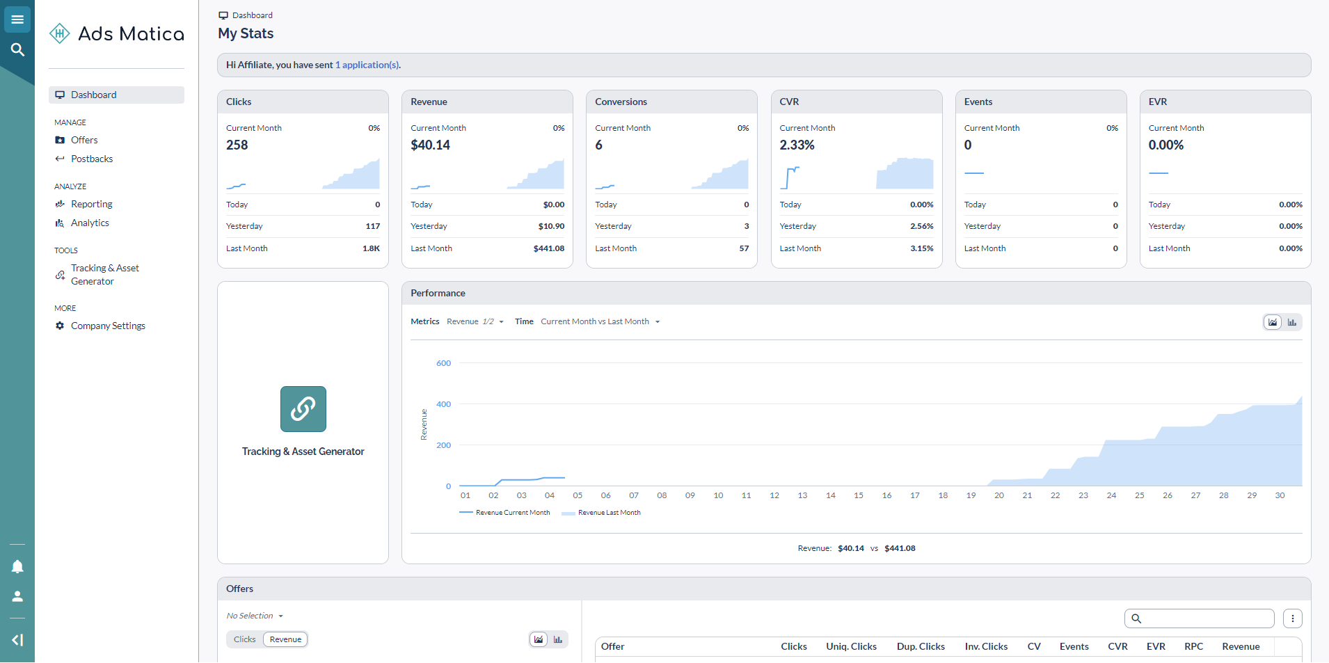Open the user profile icon
This screenshot has width=1329, height=663.
tap(17, 596)
